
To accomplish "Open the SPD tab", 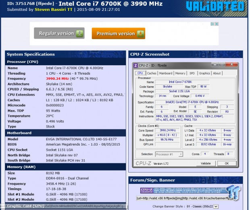I will (x=192, y=73).
